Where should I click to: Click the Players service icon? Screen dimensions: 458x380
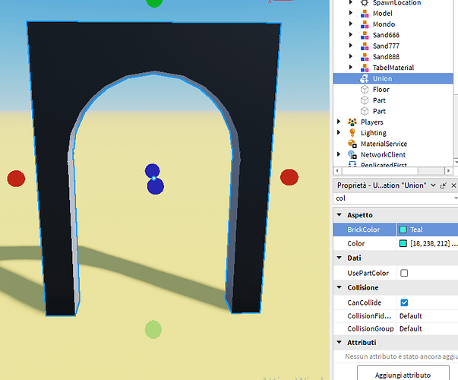tap(352, 122)
